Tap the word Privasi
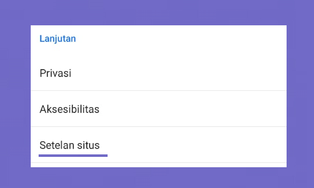 tap(56, 73)
